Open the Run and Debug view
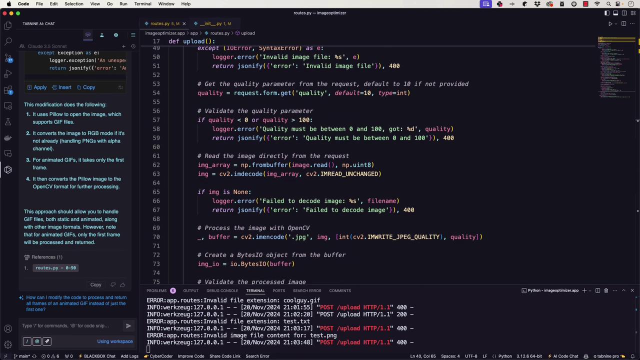Image resolution: width=640 pixels, height=360 pixels. point(8,74)
